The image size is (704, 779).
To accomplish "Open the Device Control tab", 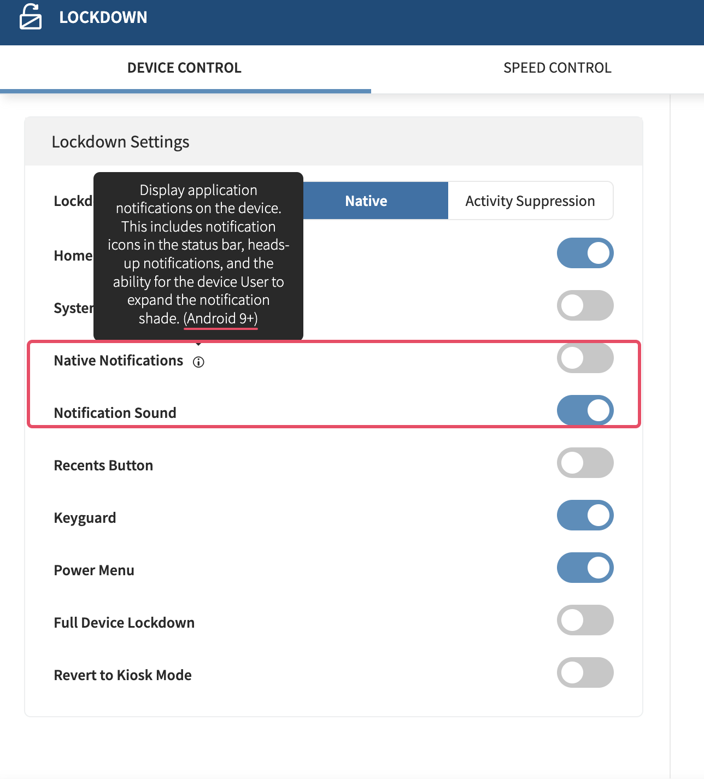I will click(184, 68).
